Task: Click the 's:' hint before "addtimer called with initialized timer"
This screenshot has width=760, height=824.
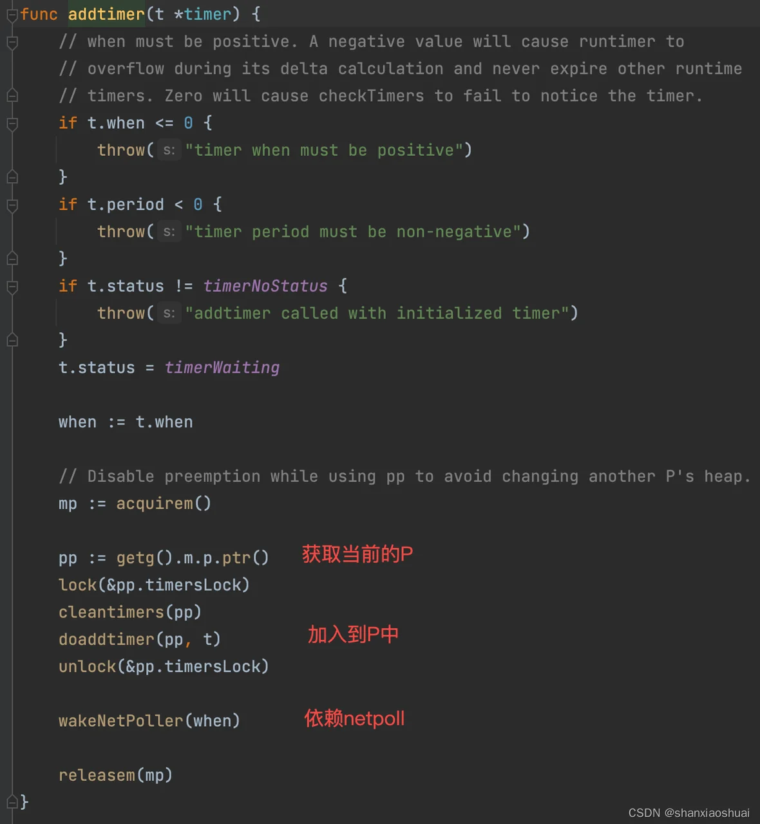Action: (x=169, y=314)
